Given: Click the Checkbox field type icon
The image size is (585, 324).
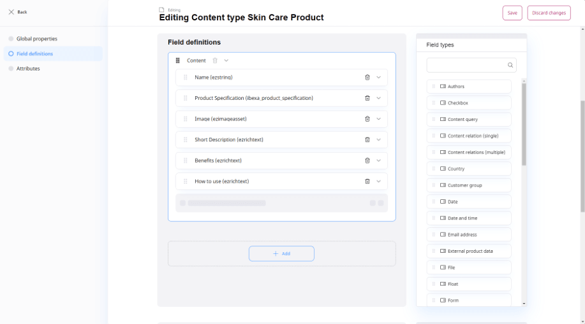Looking at the screenshot, I should click(443, 102).
